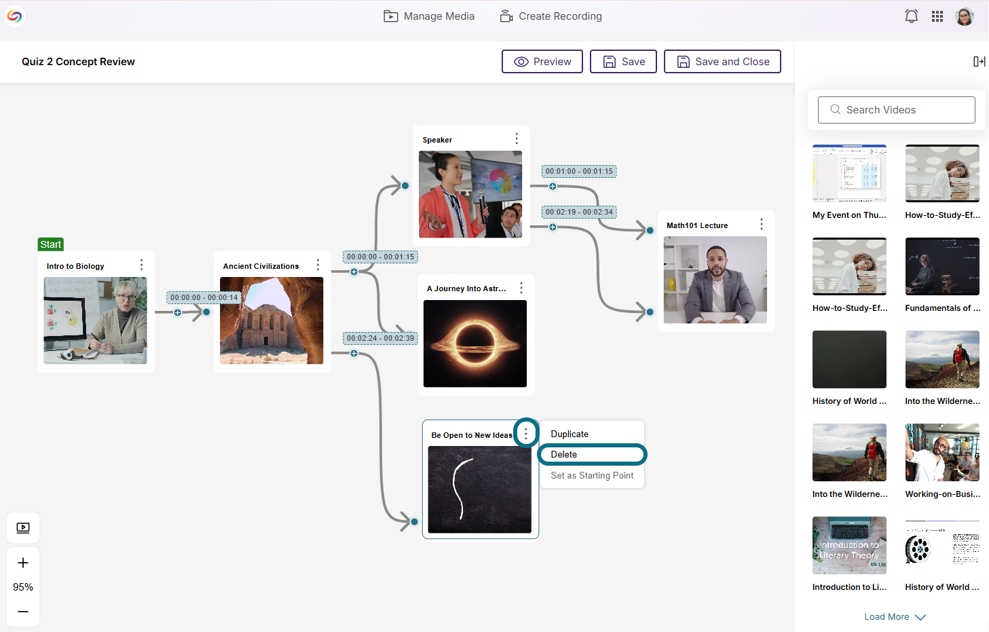Click the Save button

623,62
